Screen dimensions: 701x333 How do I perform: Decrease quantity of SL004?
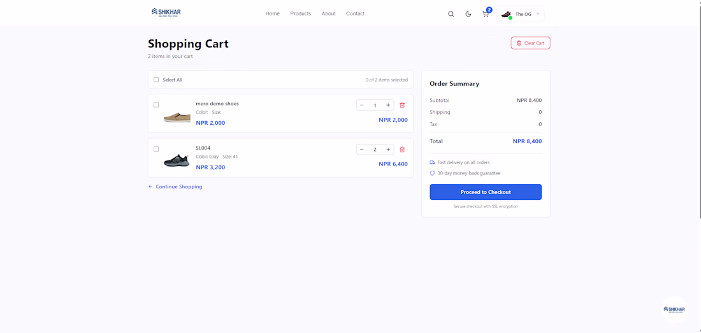(362, 150)
